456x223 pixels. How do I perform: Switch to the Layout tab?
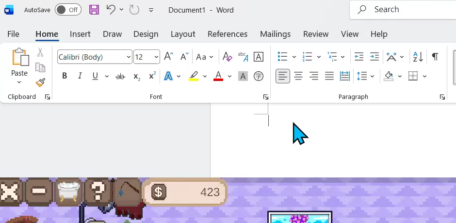click(183, 34)
